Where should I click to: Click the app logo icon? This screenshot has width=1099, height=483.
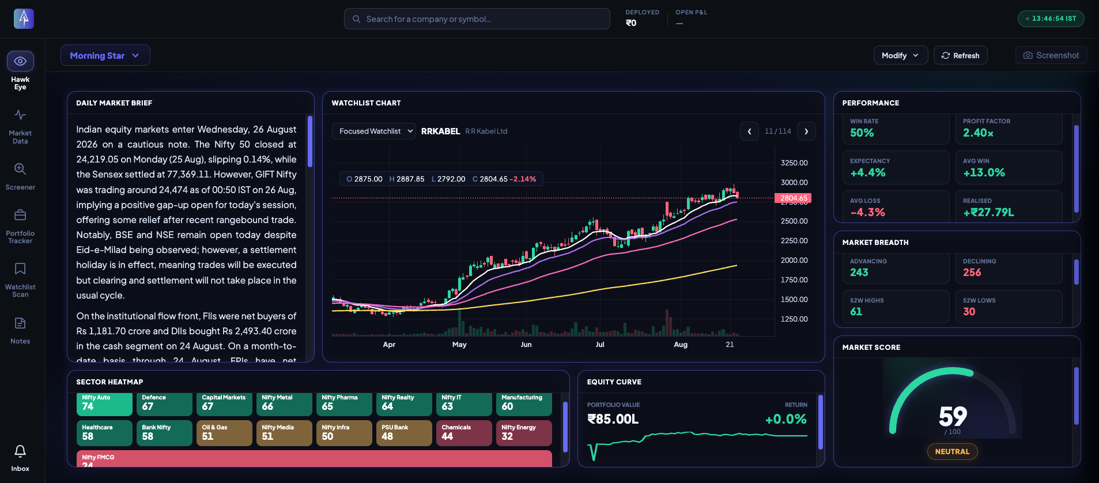[24, 18]
